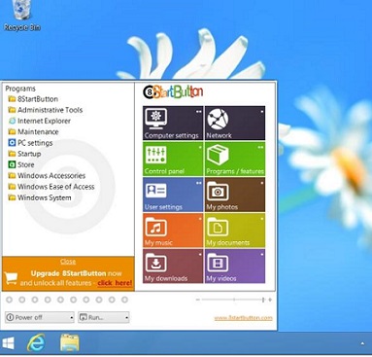Launch the Control panel tile
The width and height of the screenshot is (372, 357).
coord(173,159)
